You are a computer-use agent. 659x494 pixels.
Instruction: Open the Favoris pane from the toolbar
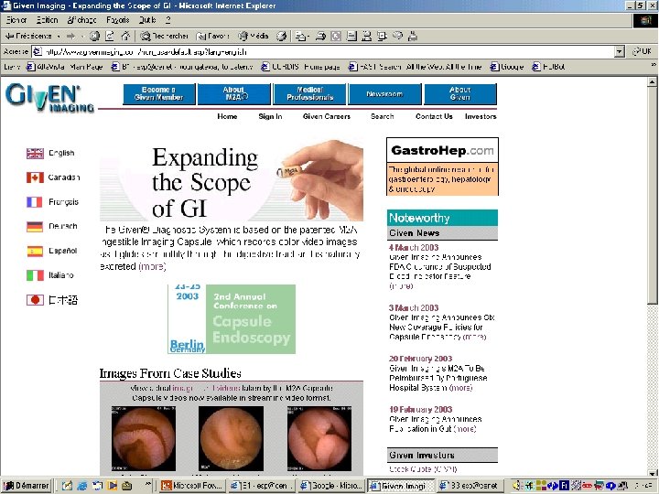tap(212, 36)
